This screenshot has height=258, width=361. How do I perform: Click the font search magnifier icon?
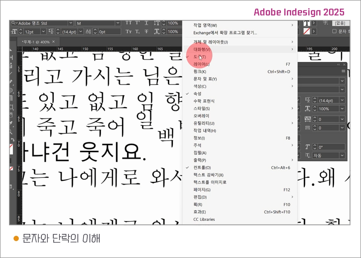14,23
